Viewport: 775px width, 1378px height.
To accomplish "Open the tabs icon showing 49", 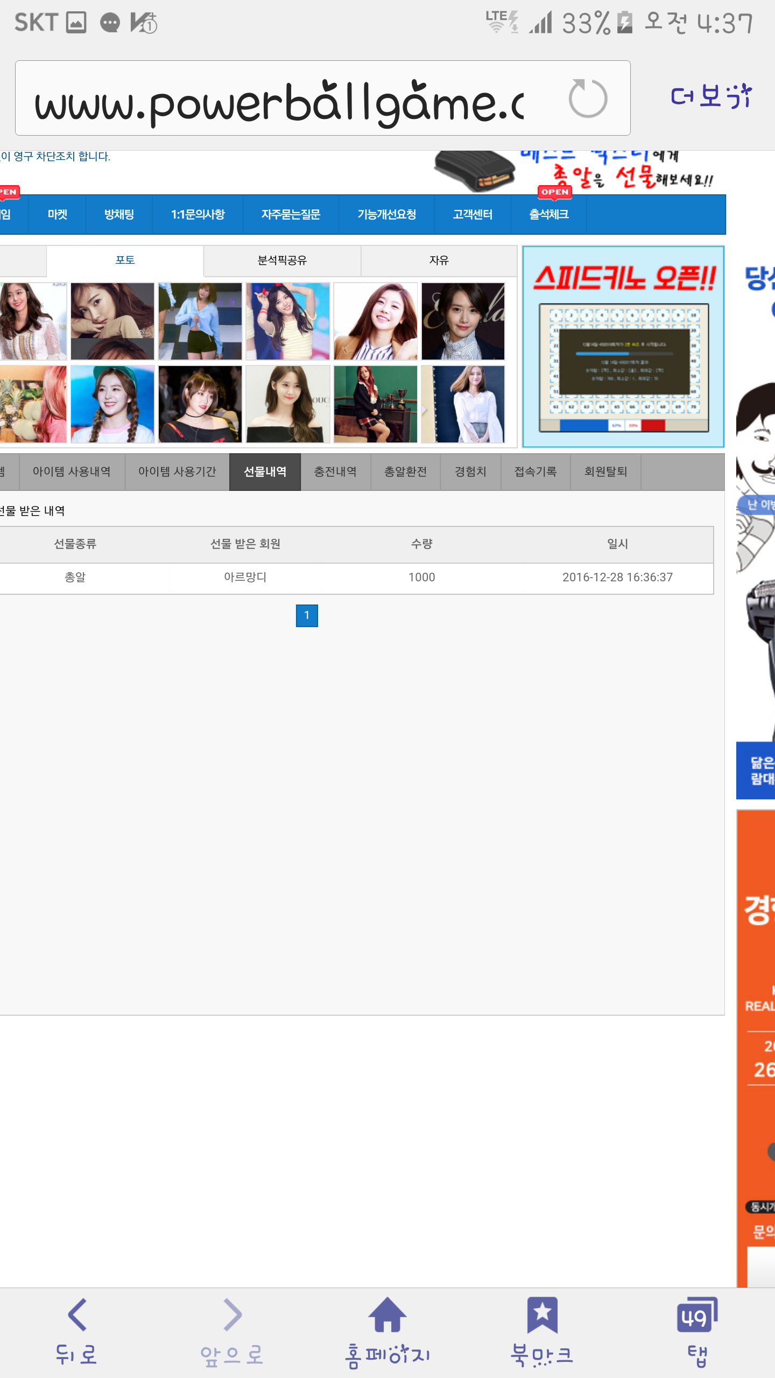I will coord(697,1330).
